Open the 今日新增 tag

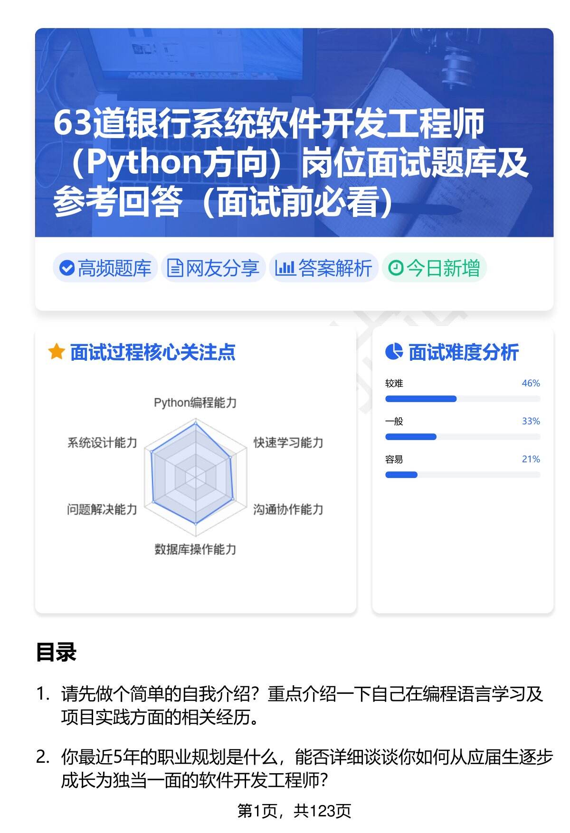[434, 268]
